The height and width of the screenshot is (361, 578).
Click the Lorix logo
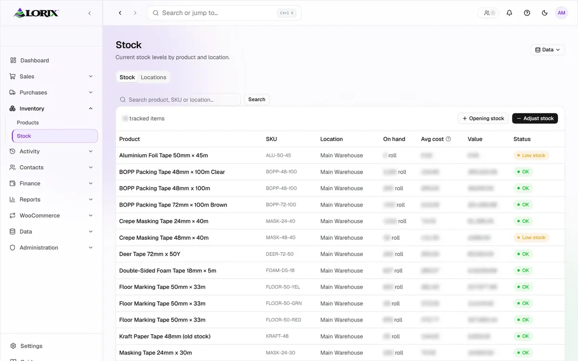(x=36, y=13)
